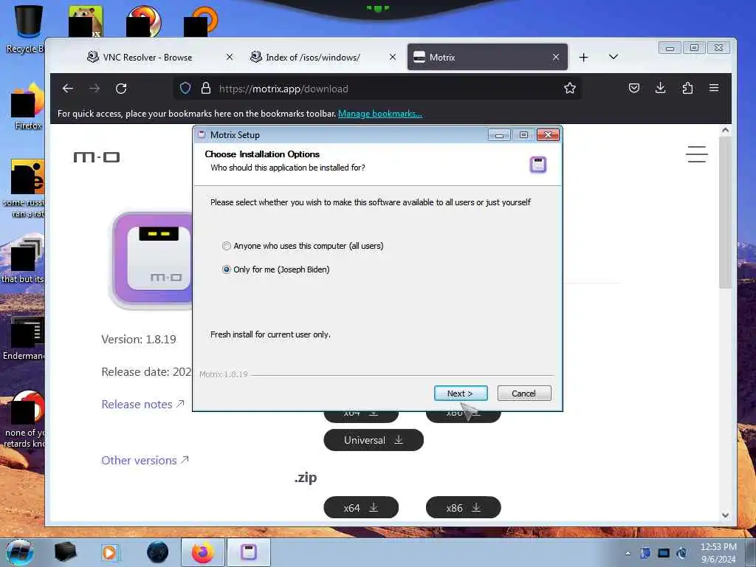This screenshot has height=567, width=756.
Task: Open Motrix site hamburger menu
Action: pos(697,154)
